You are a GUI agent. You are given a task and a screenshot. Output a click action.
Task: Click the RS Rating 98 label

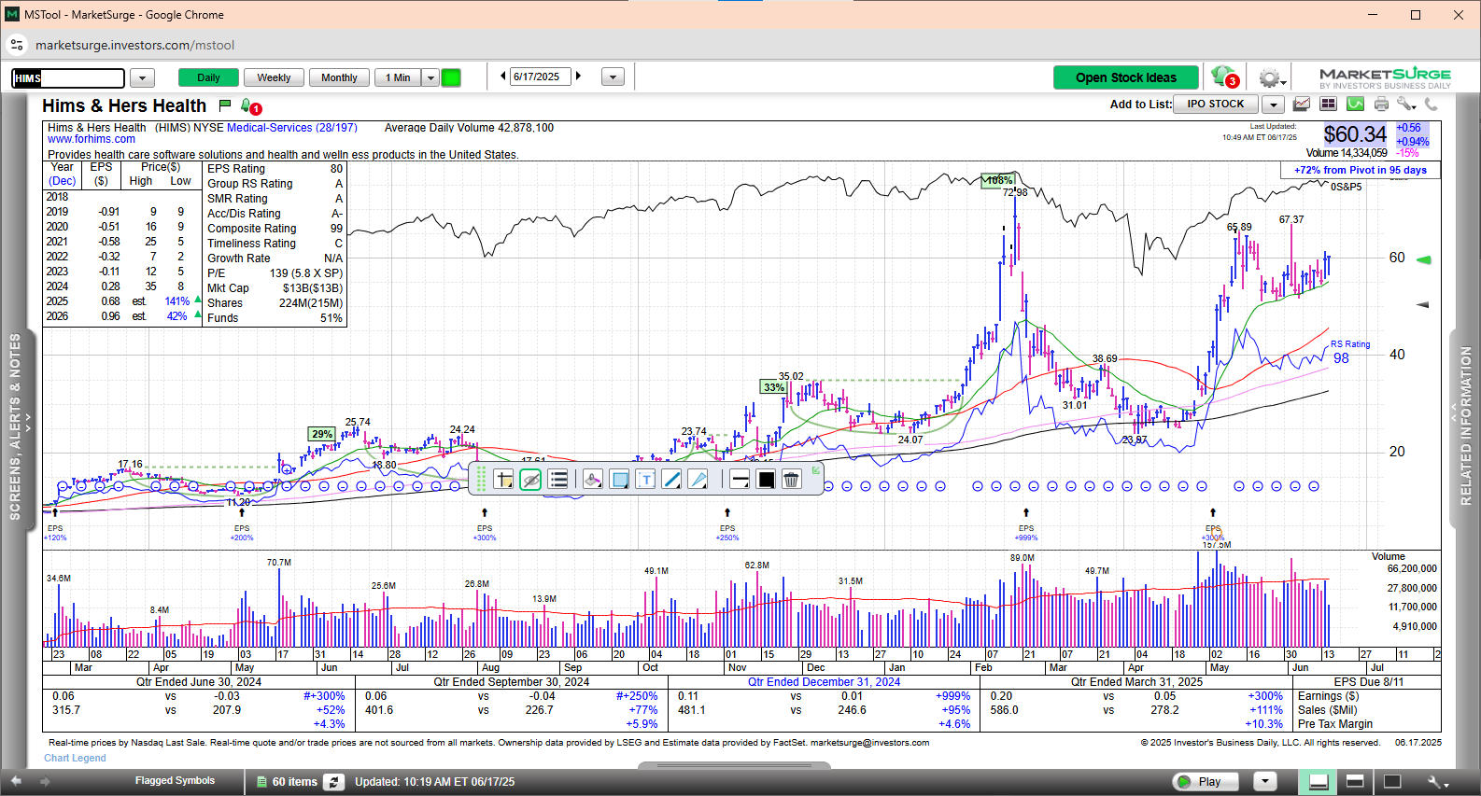pyautogui.click(x=1350, y=352)
